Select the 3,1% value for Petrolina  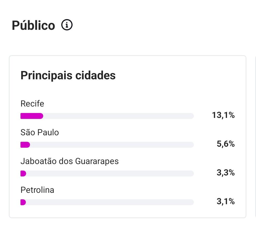pyautogui.click(x=225, y=201)
